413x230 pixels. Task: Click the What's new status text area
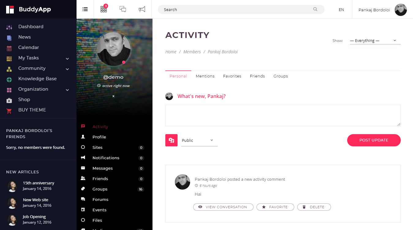(283, 115)
